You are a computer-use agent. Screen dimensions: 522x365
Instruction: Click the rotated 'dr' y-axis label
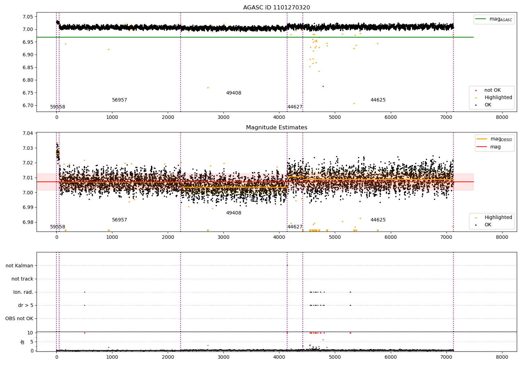(23, 342)
